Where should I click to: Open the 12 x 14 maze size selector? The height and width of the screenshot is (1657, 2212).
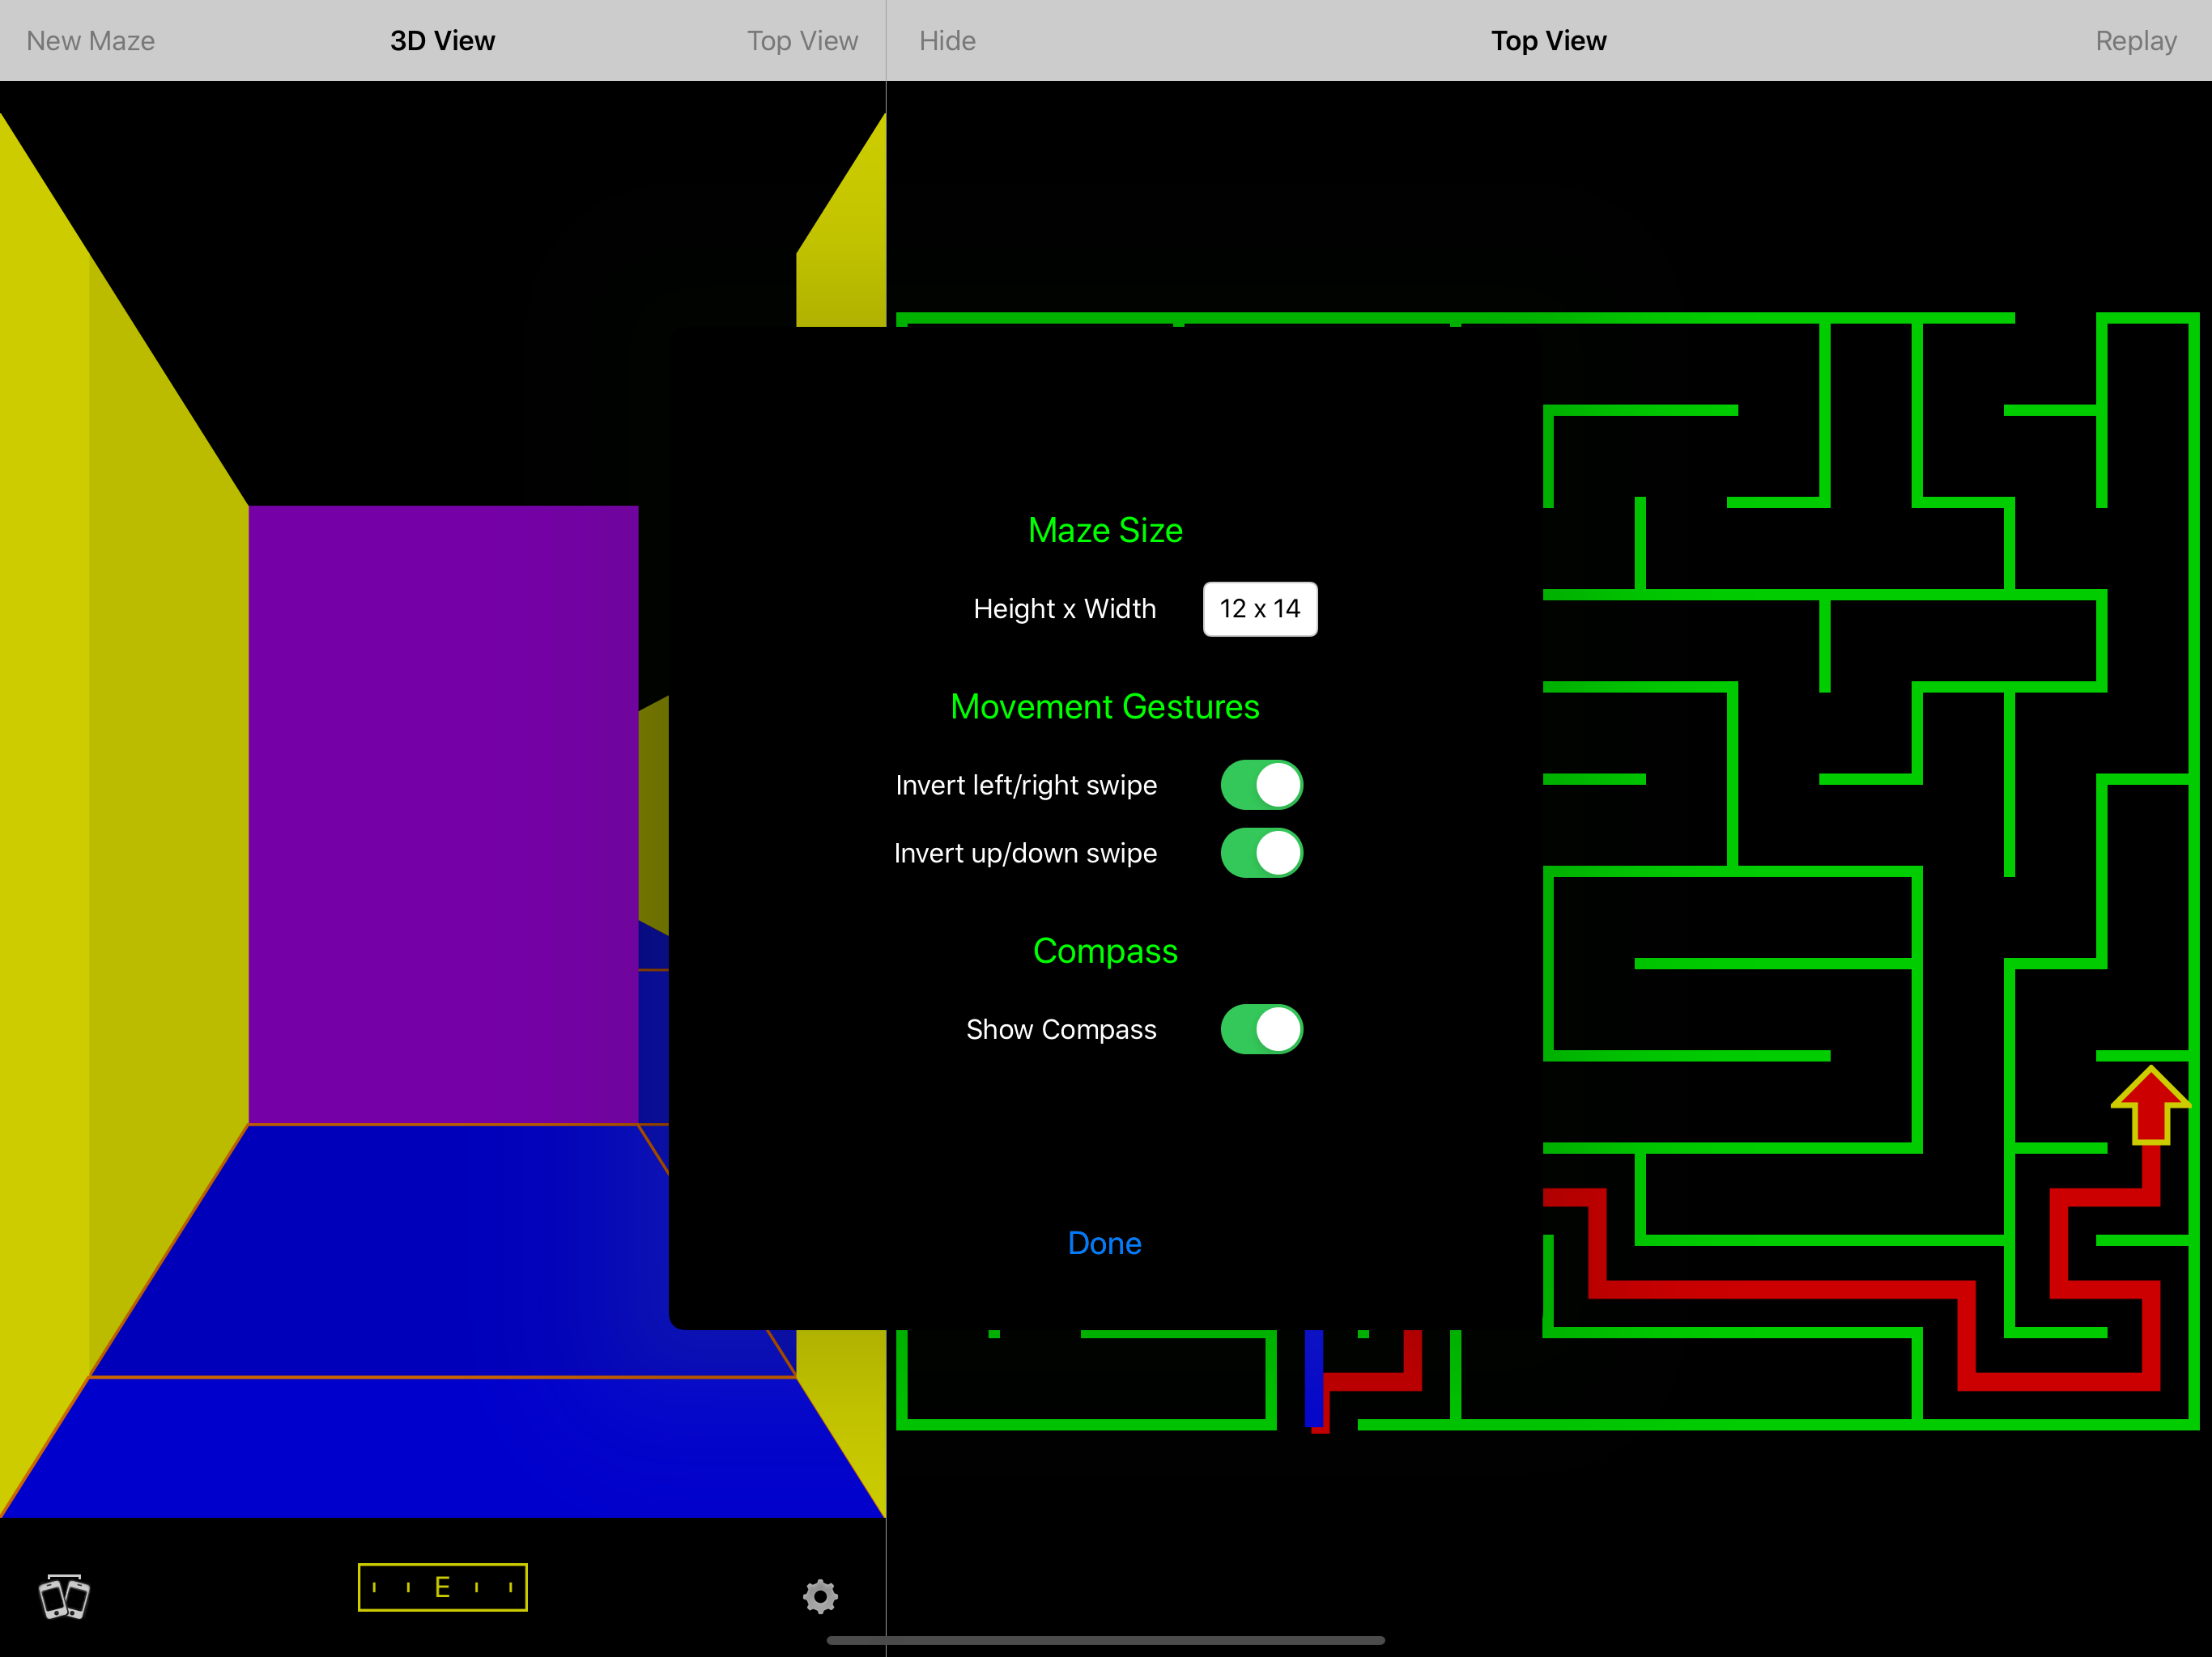(x=1260, y=608)
